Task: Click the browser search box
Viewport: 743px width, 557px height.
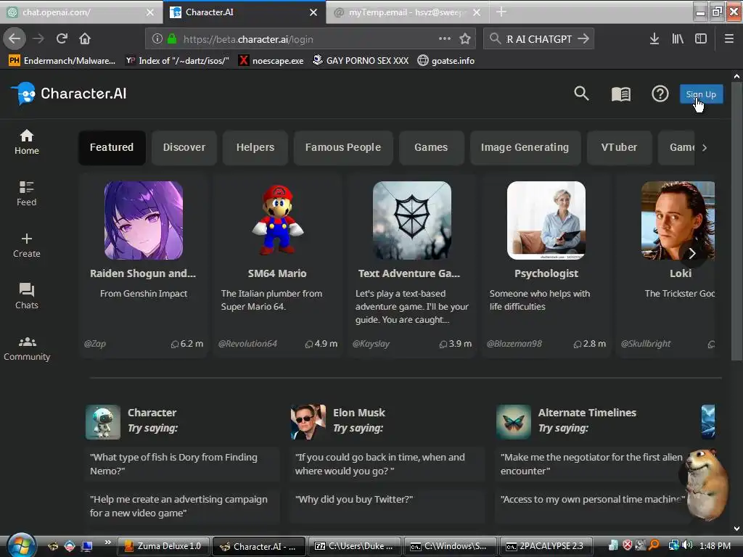Action: (x=538, y=39)
